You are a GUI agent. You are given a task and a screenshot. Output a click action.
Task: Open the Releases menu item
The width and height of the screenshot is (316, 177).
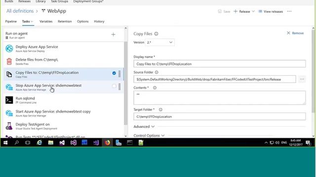(24, 1)
